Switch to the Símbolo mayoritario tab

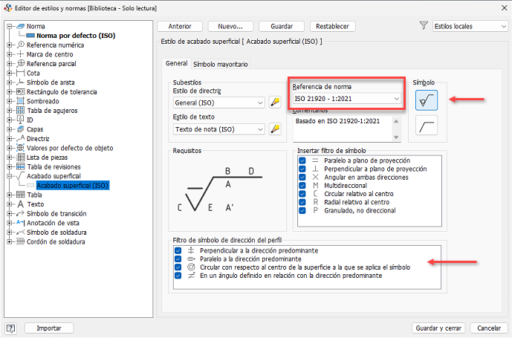pos(221,65)
